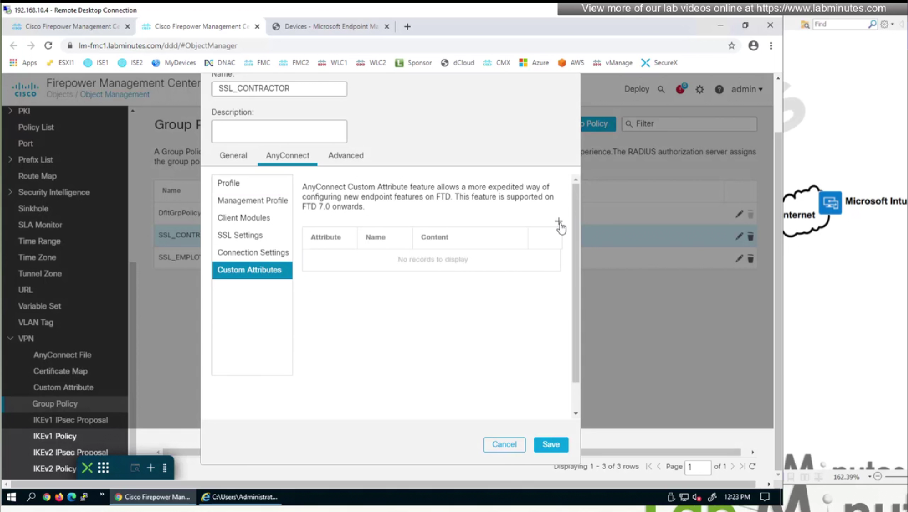Click the search magnifier next to Deploy
Screen dimensions: 908x512
tap(661, 89)
